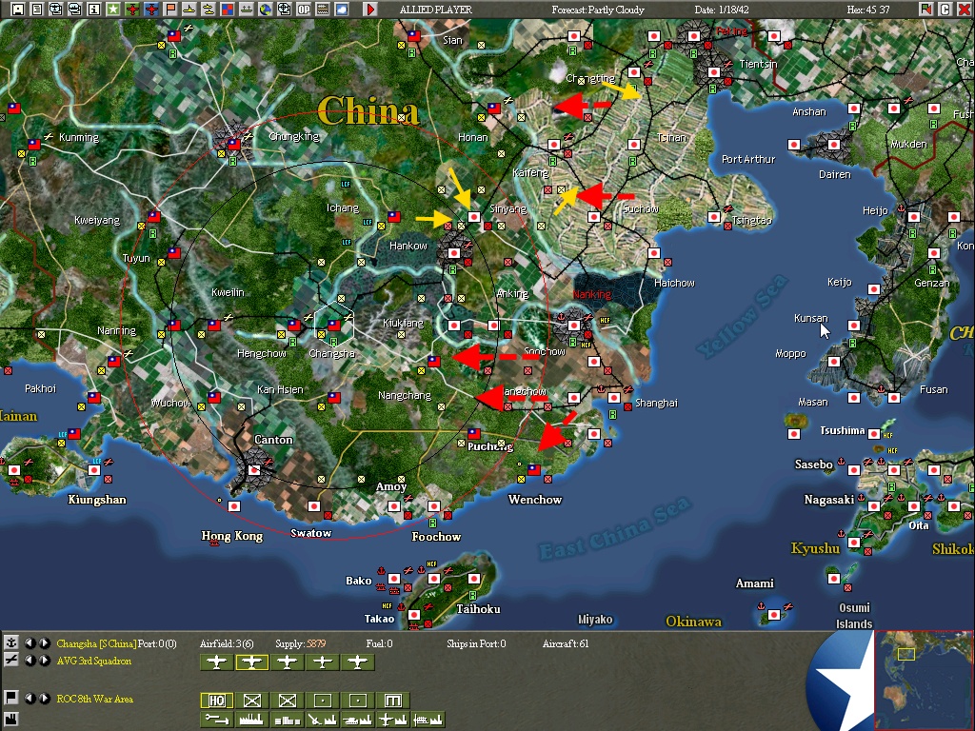Click the red plane on blue background icon
This screenshot has height=731, width=975.
[x=151, y=9]
